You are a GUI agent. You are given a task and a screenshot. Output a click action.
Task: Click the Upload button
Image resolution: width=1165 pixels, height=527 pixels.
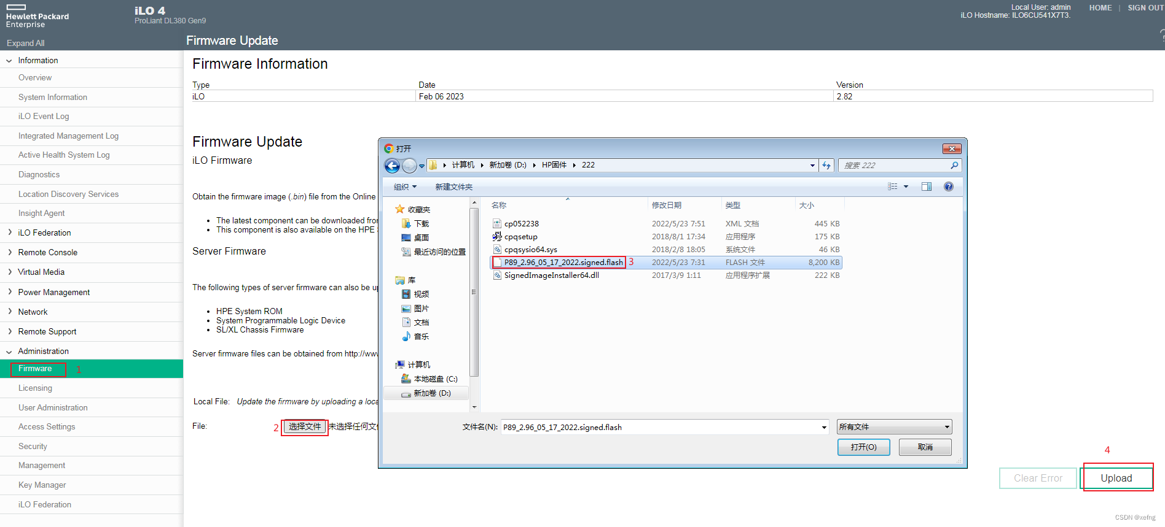1116,479
